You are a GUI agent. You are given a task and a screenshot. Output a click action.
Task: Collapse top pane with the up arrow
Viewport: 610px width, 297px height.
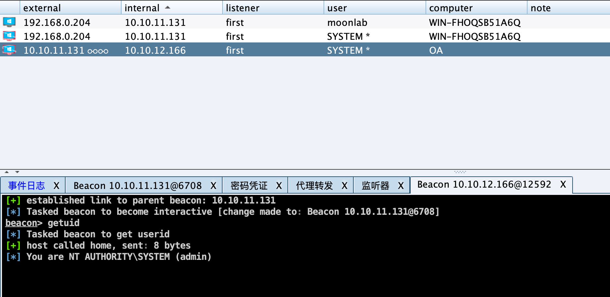[7, 172]
